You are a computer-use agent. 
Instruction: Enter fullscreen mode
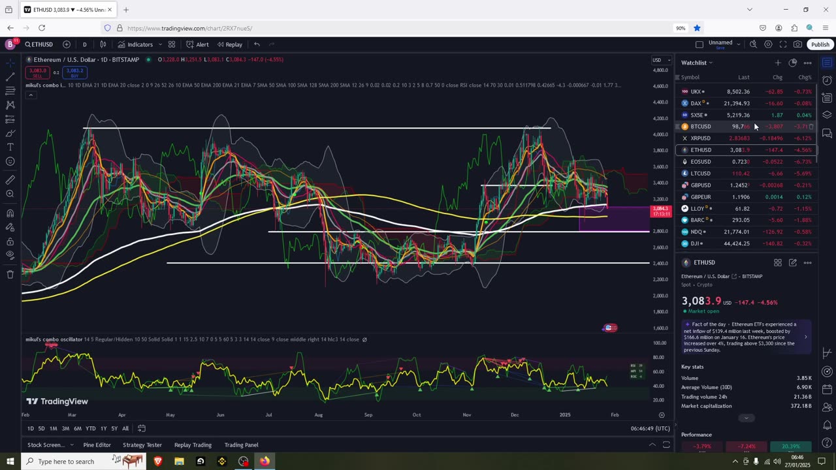pos(783,44)
